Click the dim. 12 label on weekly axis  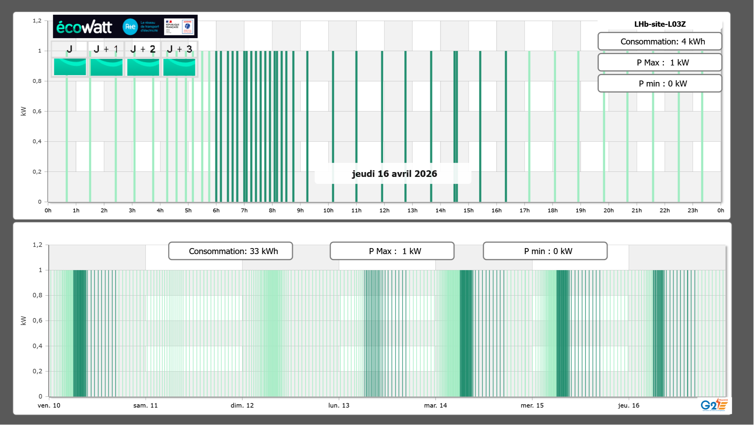pyautogui.click(x=242, y=405)
